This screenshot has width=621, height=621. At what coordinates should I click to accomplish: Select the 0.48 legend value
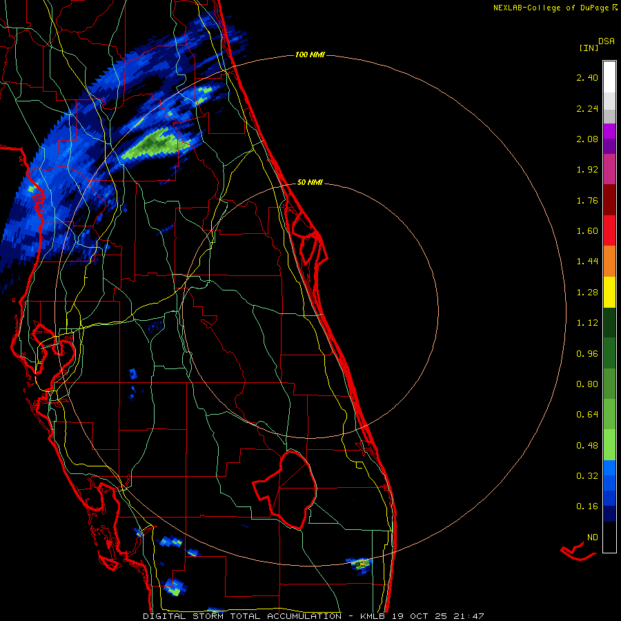coord(587,446)
